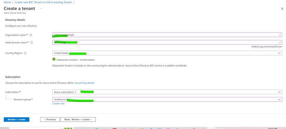
Task: Go to Home in the breadcrumb
Action: 7,3
